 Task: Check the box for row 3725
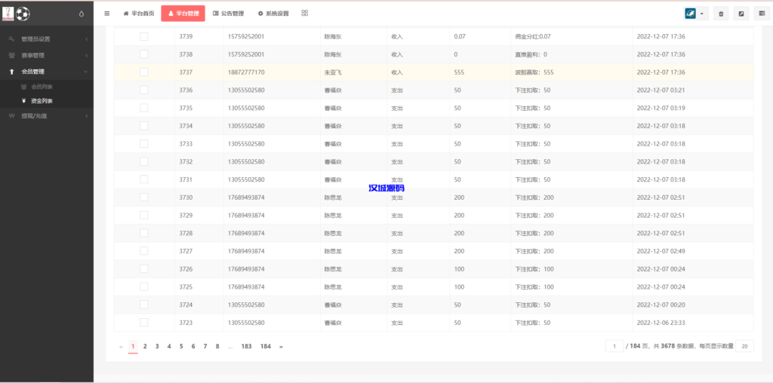[x=144, y=286]
